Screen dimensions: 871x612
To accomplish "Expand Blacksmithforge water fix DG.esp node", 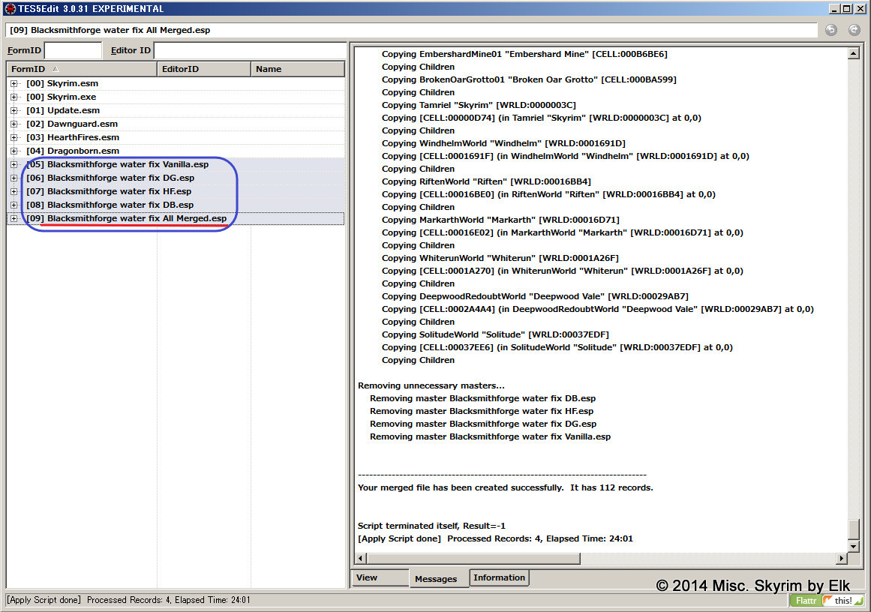I will click(x=14, y=178).
